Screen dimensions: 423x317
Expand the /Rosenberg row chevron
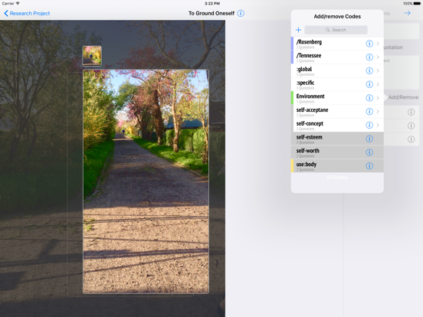pyautogui.click(x=378, y=44)
